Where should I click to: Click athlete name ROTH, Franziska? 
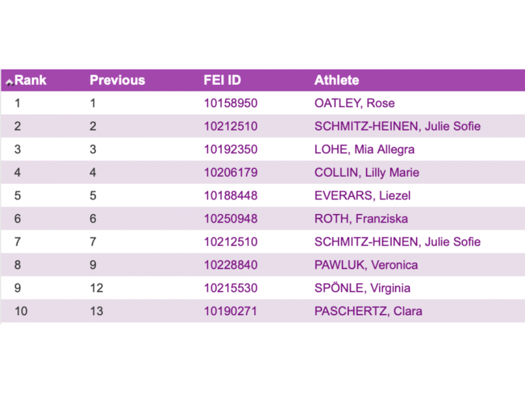pos(361,219)
